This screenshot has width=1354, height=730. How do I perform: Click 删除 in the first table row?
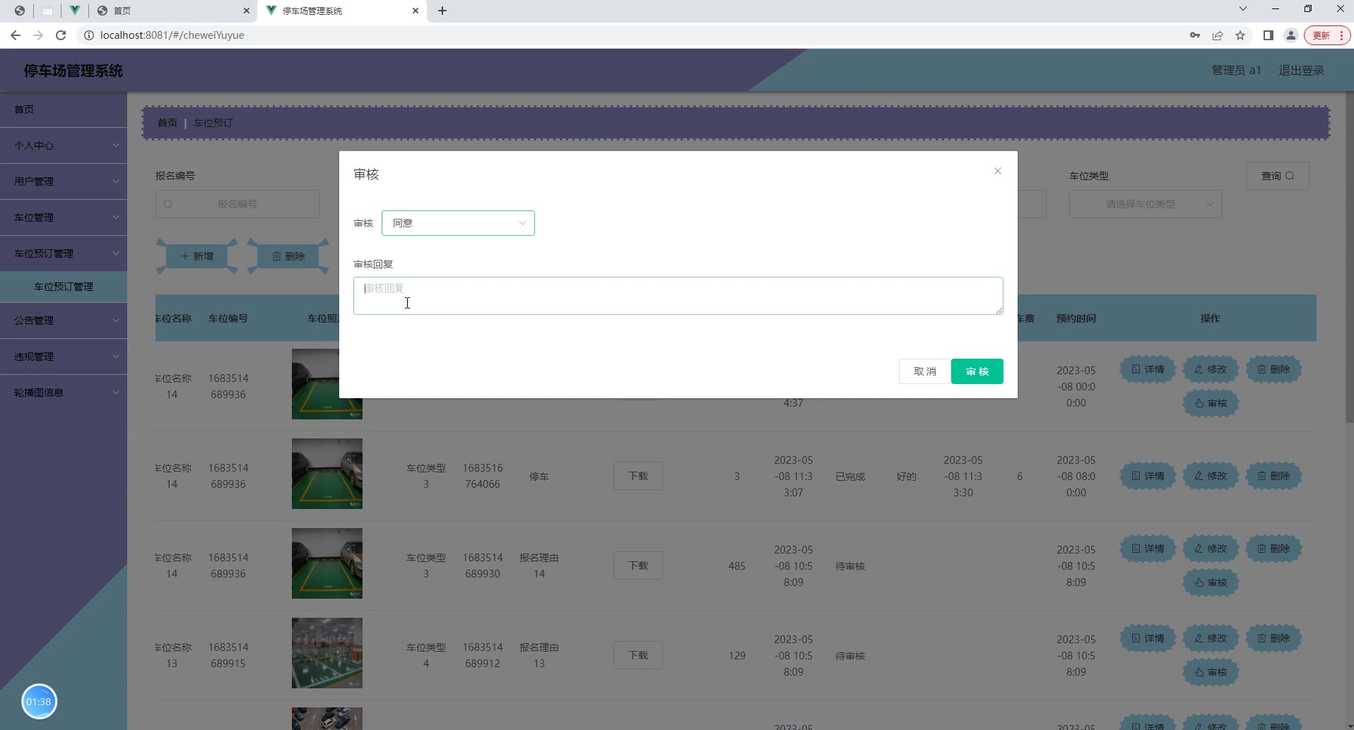[1273, 369]
